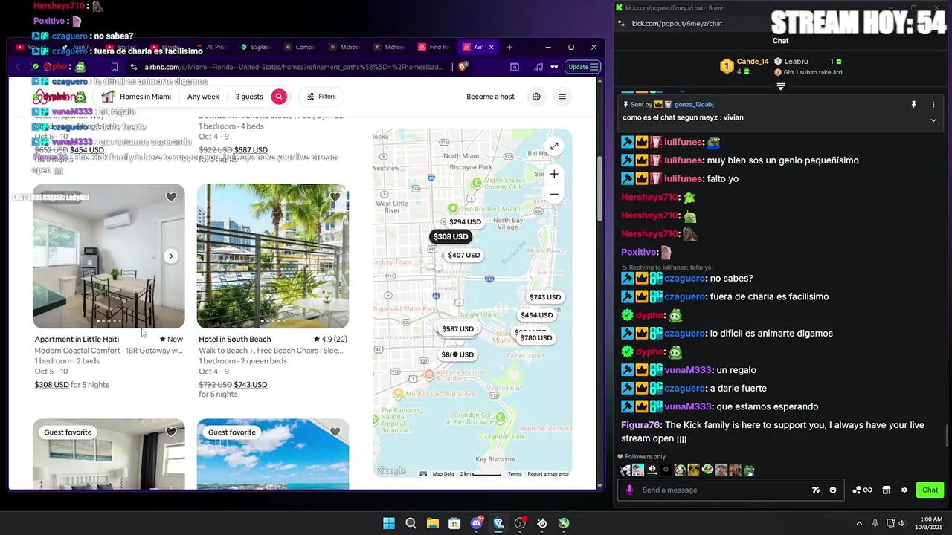Image resolution: width=952 pixels, height=535 pixels.
Task: Switch to the BSplane tab
Action: pos(256,47)
